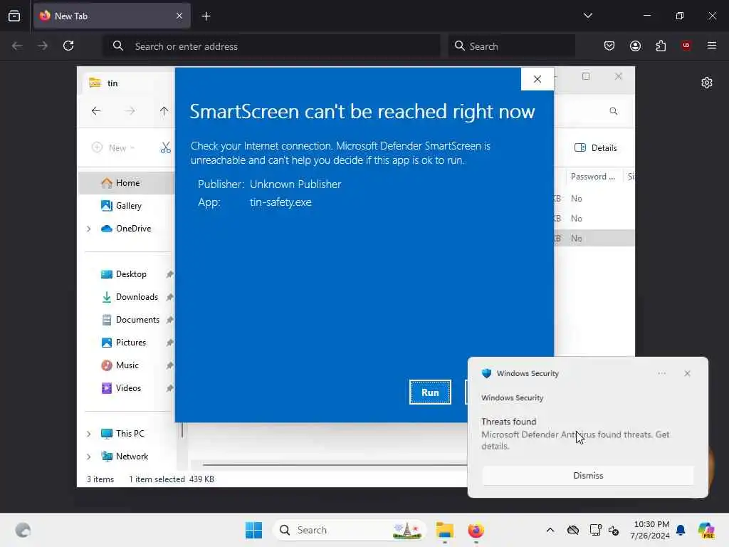Click the Password column header
The height and width of the screenshot is (547, 729).
(593, 177)
